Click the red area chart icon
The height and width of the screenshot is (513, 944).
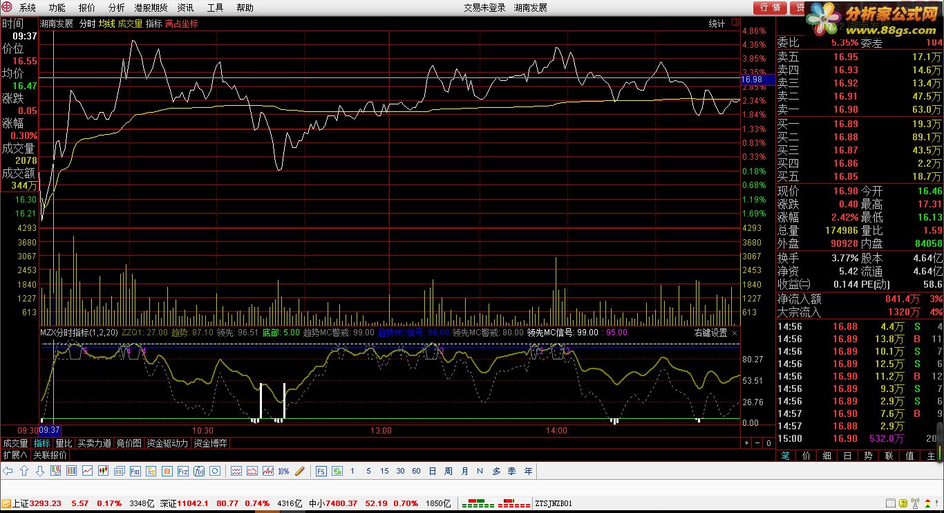252,471
